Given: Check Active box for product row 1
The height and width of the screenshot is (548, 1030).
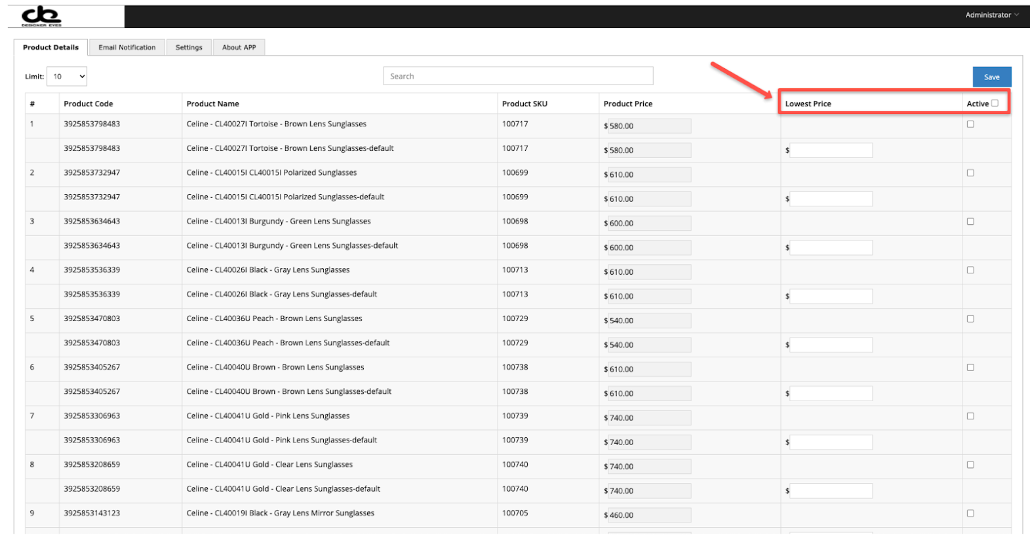Looking at the screenshot, I should [x=970, y=125].
